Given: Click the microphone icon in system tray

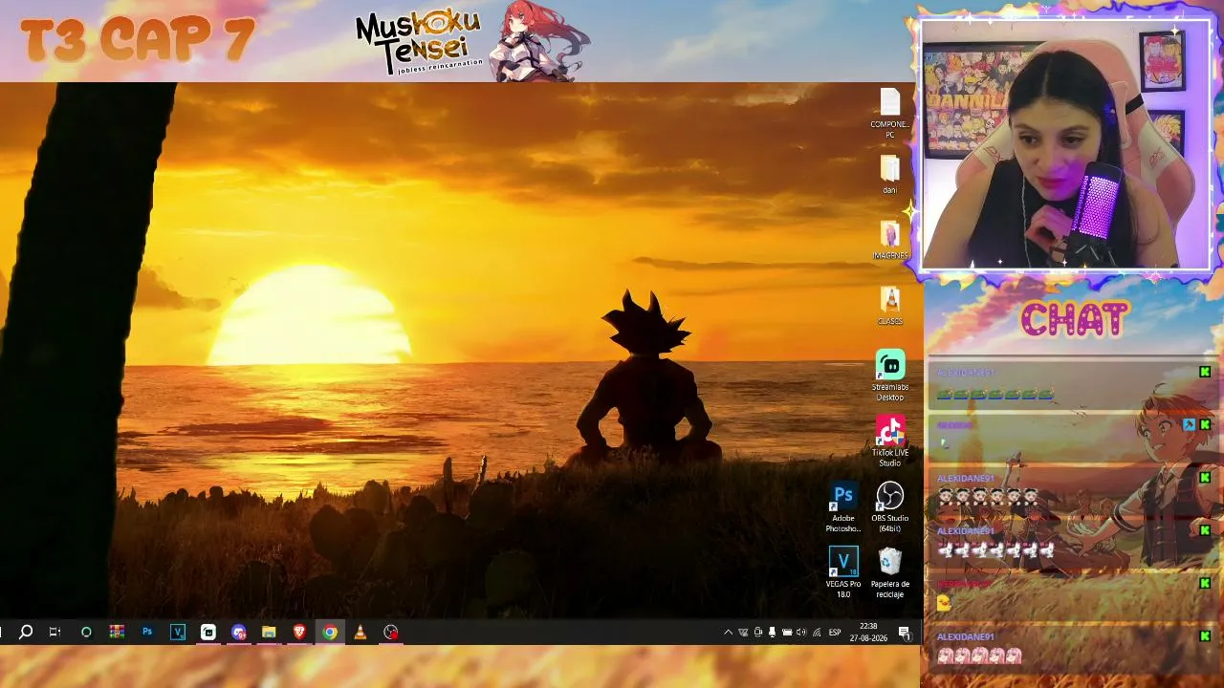Looking at the screenshot, I should 772,633.
